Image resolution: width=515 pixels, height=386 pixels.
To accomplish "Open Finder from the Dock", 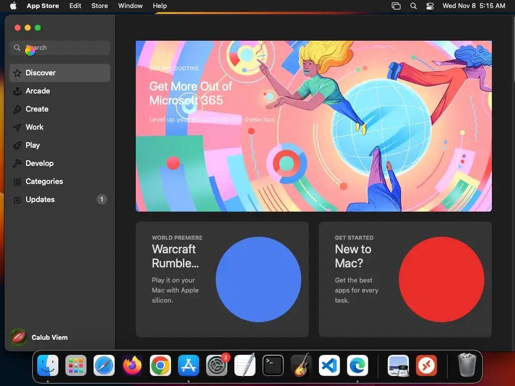I will point(48,365).
